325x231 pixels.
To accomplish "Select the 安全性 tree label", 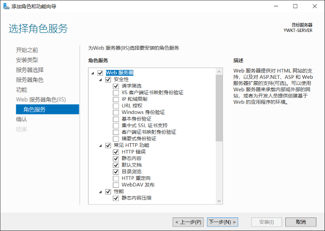I will pyautogui.click(x=121, y=79).
